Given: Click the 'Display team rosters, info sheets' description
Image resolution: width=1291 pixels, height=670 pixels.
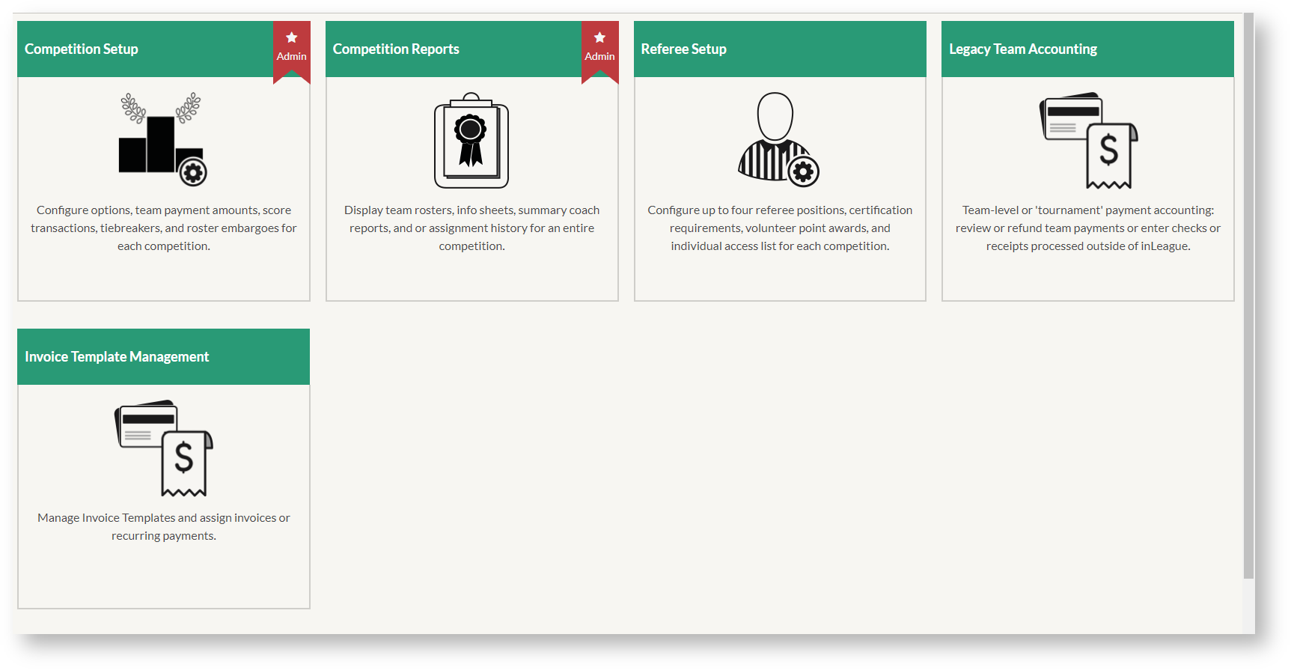Looking at the screenshot, I should 472,228.
